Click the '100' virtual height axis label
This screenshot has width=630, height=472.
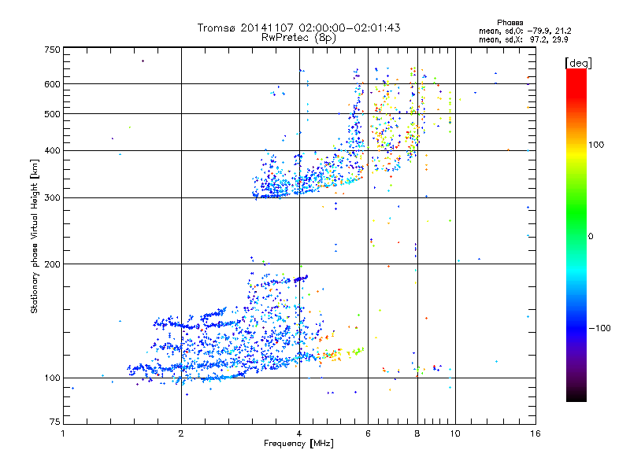click(52, 378)
